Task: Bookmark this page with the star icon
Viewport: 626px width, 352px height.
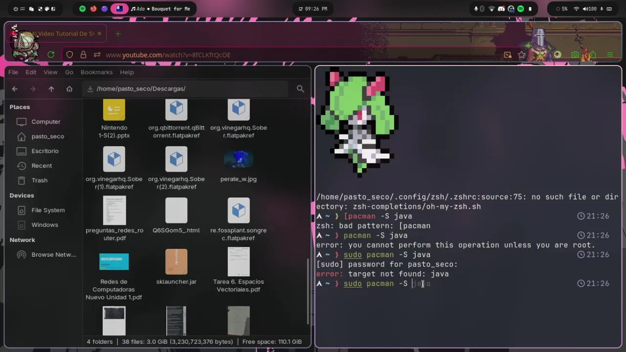Action: pyautogui.click(x=521, y=55)
